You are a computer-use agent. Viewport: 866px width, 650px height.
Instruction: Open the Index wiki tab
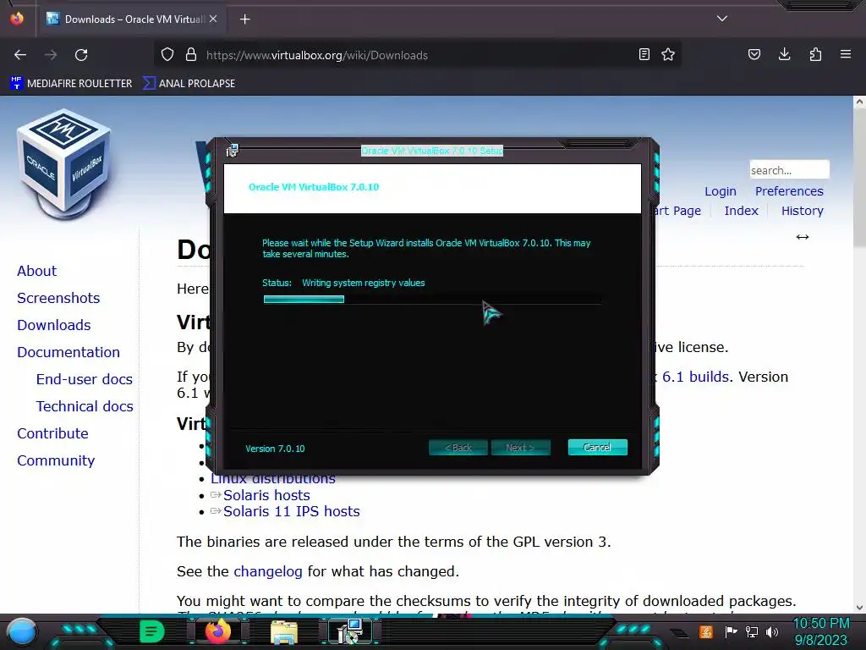[741, 211]
